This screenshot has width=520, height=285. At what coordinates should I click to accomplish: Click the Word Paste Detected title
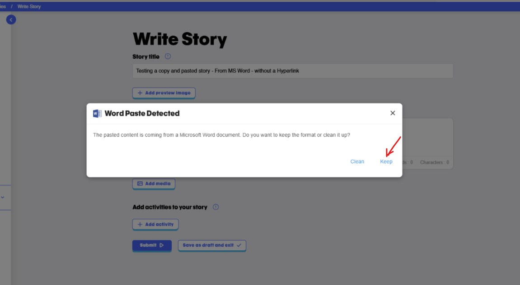click(142, 113)
